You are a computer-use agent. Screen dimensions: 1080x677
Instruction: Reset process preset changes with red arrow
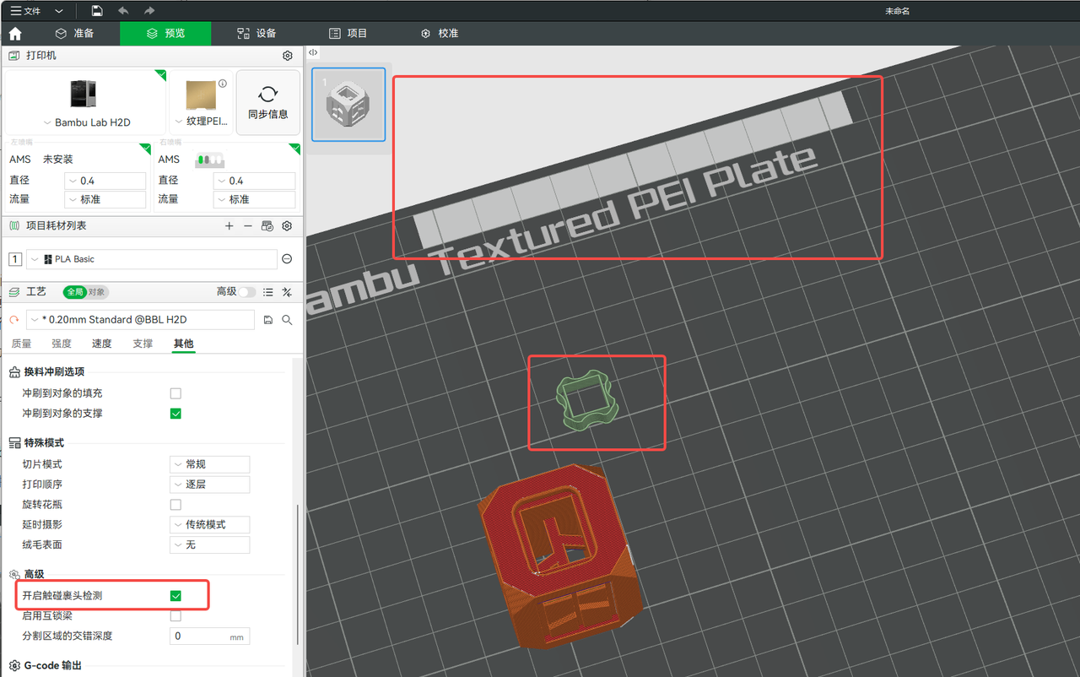(x=14, y=320)
